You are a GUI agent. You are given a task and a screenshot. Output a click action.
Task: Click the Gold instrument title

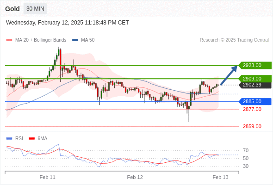point(12,9)
